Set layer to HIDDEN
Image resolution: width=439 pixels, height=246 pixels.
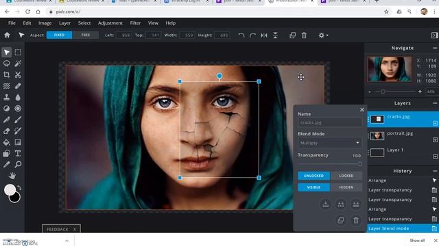pyautogui.click(x=346, y=187)
